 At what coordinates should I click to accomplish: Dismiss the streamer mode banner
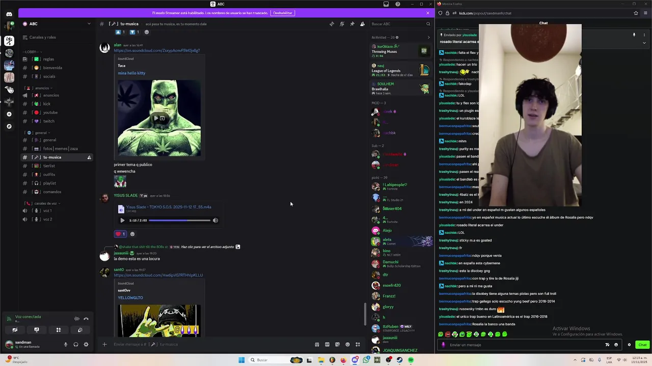tap(427, 13)
